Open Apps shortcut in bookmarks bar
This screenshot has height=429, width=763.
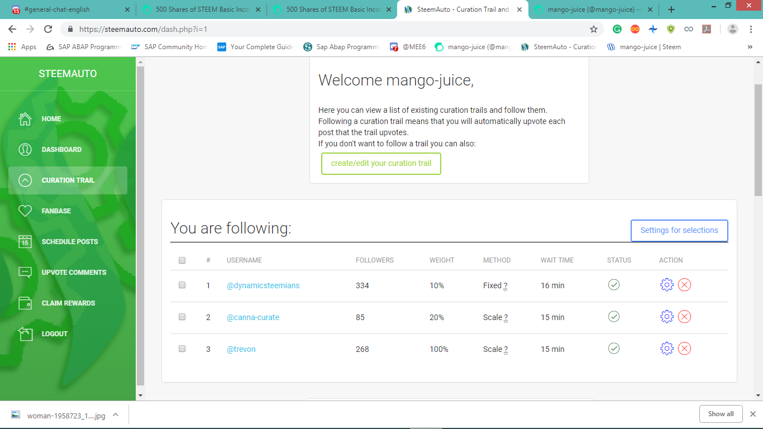tap(22, 47)
